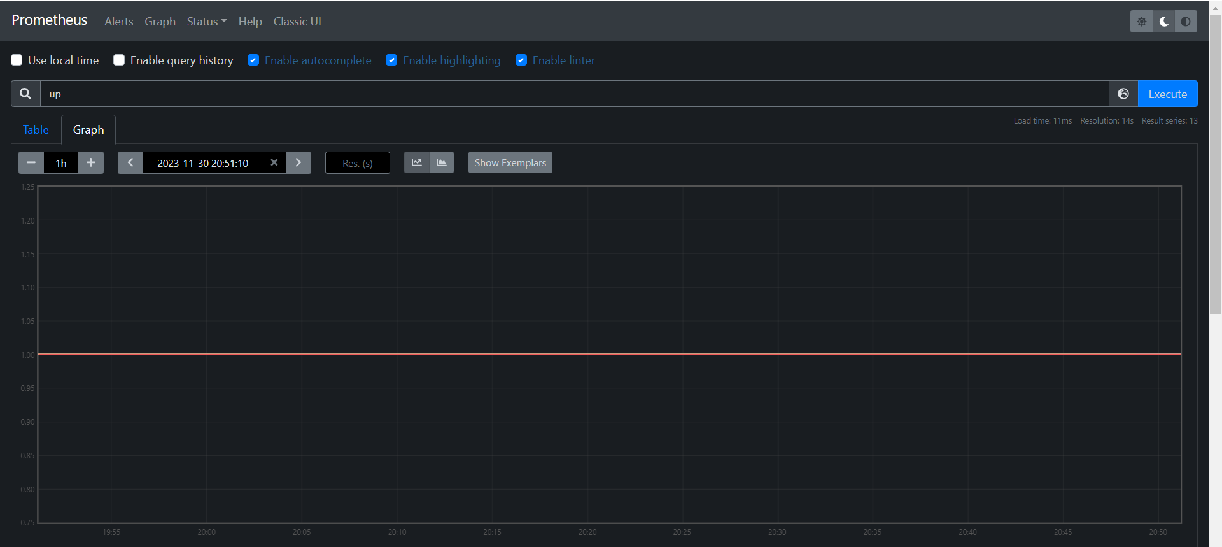
Task: Click the 20:50 x-axis label
Action: click(1158, 532)
